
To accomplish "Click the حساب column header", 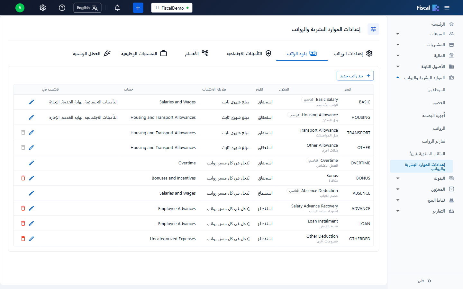I will click(129, 90).
